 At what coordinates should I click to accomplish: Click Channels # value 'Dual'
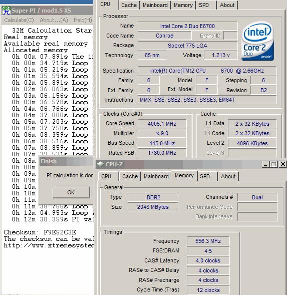click(257, 197)
